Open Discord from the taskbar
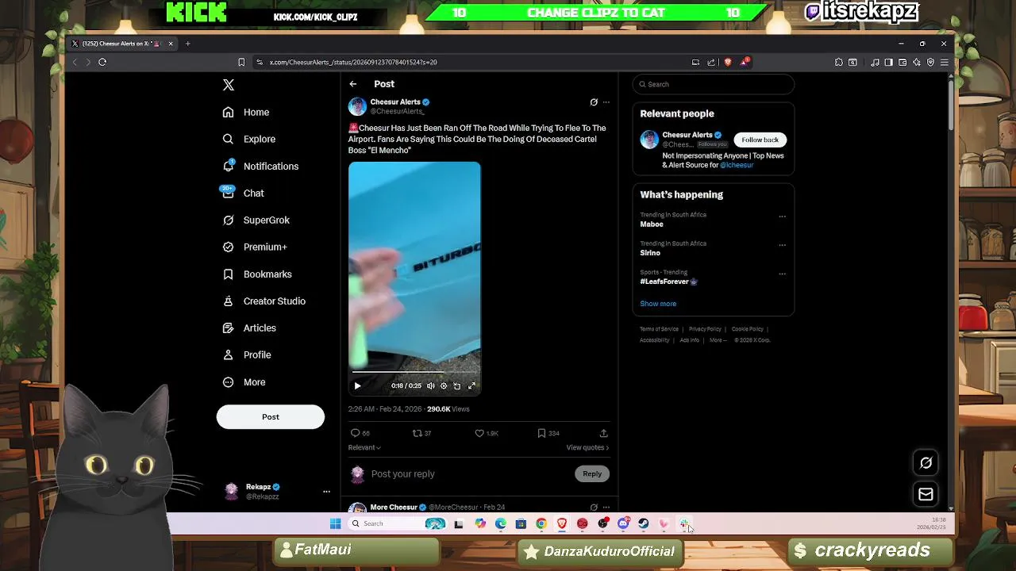The image size is (1016, 571). pos(623,523)
